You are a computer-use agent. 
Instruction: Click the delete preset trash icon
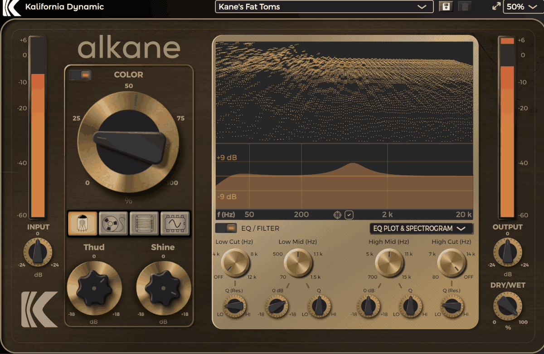coord(464,7)
